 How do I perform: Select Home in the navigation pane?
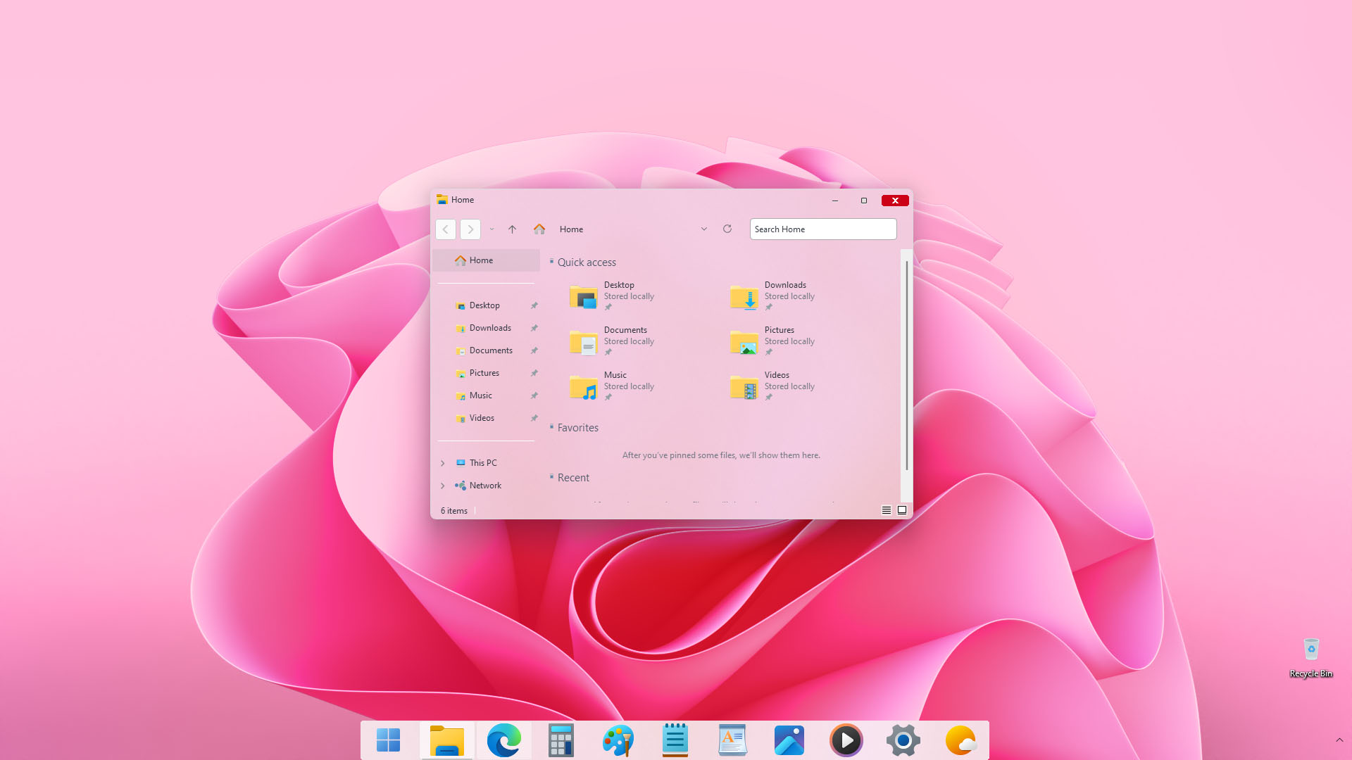coord(481,260)
